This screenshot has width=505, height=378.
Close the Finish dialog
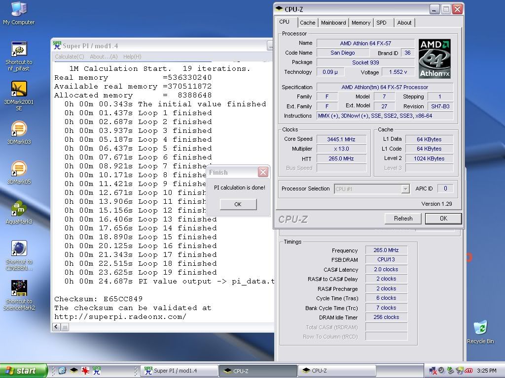tap(263, 172)
